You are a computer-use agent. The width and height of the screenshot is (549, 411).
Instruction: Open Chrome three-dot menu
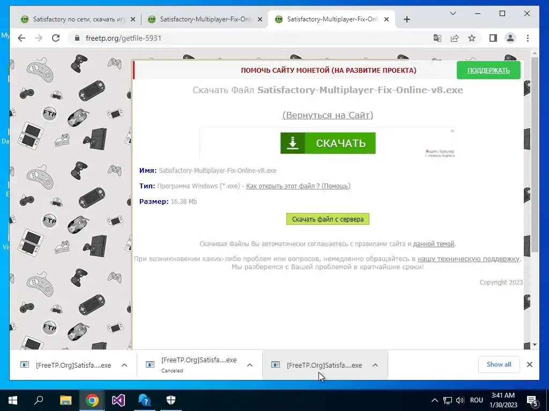[x=528, y=38]
